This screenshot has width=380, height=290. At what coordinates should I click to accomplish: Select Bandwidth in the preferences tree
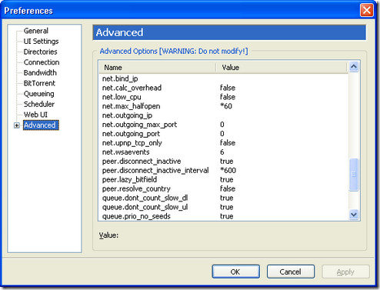40,73
